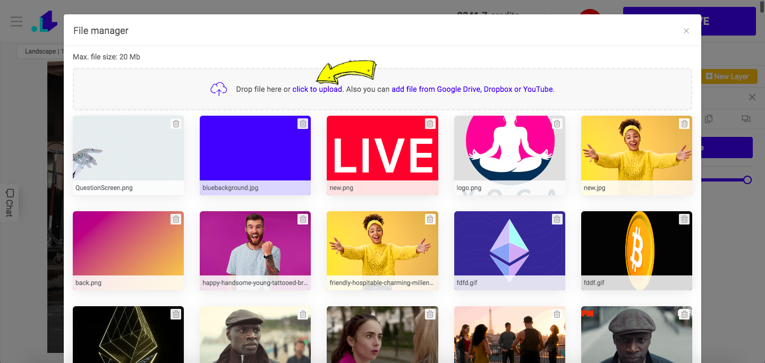Delete fdfd.gif using its trash icon
This screenshot has height=363, width=765.
(x=557, y=219)
